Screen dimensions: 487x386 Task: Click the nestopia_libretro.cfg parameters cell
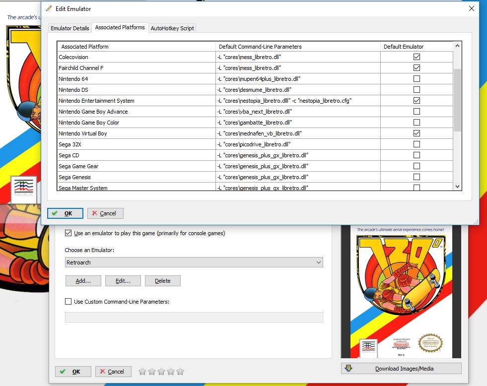pos(298,101)
